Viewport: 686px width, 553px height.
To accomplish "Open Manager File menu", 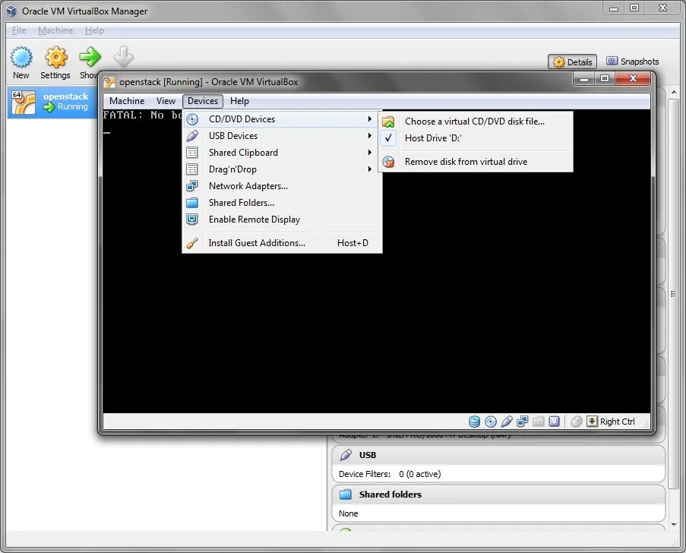I will (19, 30).
